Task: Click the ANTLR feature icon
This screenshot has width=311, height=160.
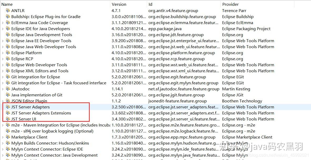Action: pos(8,10)
